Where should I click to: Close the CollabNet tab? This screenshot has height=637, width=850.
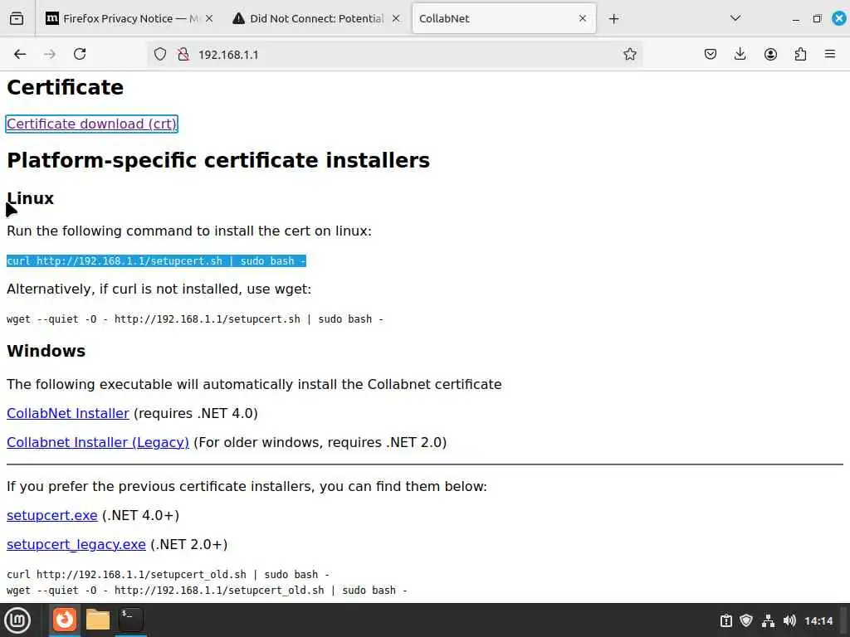583,18
